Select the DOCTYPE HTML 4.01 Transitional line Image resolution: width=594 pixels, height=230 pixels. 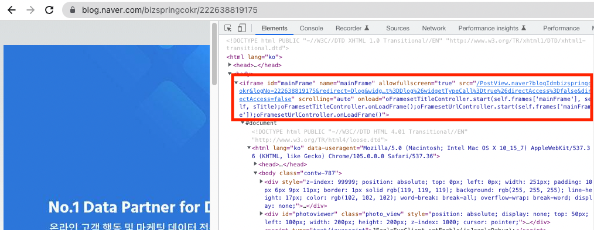point(360,135)
